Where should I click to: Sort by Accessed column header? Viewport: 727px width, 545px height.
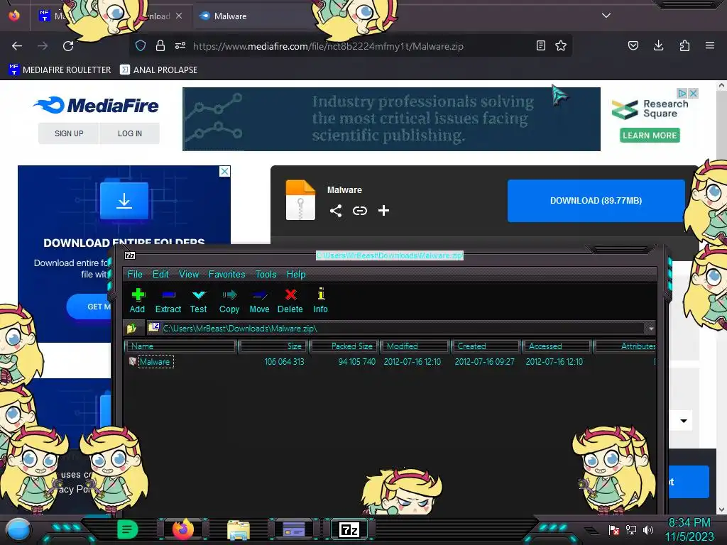557,346
